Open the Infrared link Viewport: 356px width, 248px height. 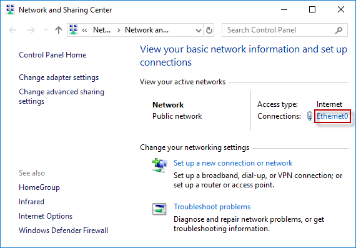point(32,202)
